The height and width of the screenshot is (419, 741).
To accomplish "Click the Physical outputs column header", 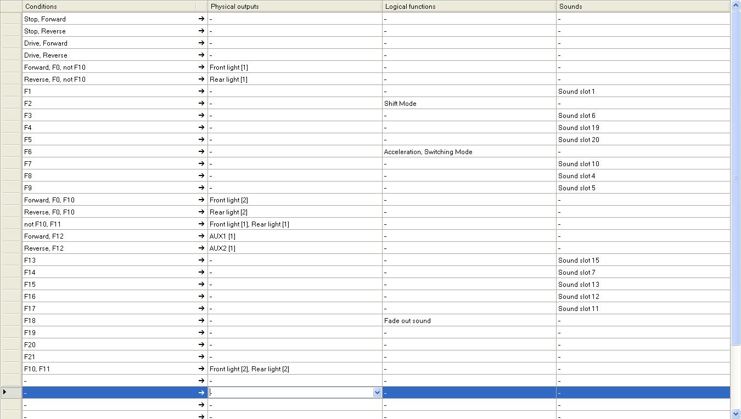I will [x=294, y=7].
